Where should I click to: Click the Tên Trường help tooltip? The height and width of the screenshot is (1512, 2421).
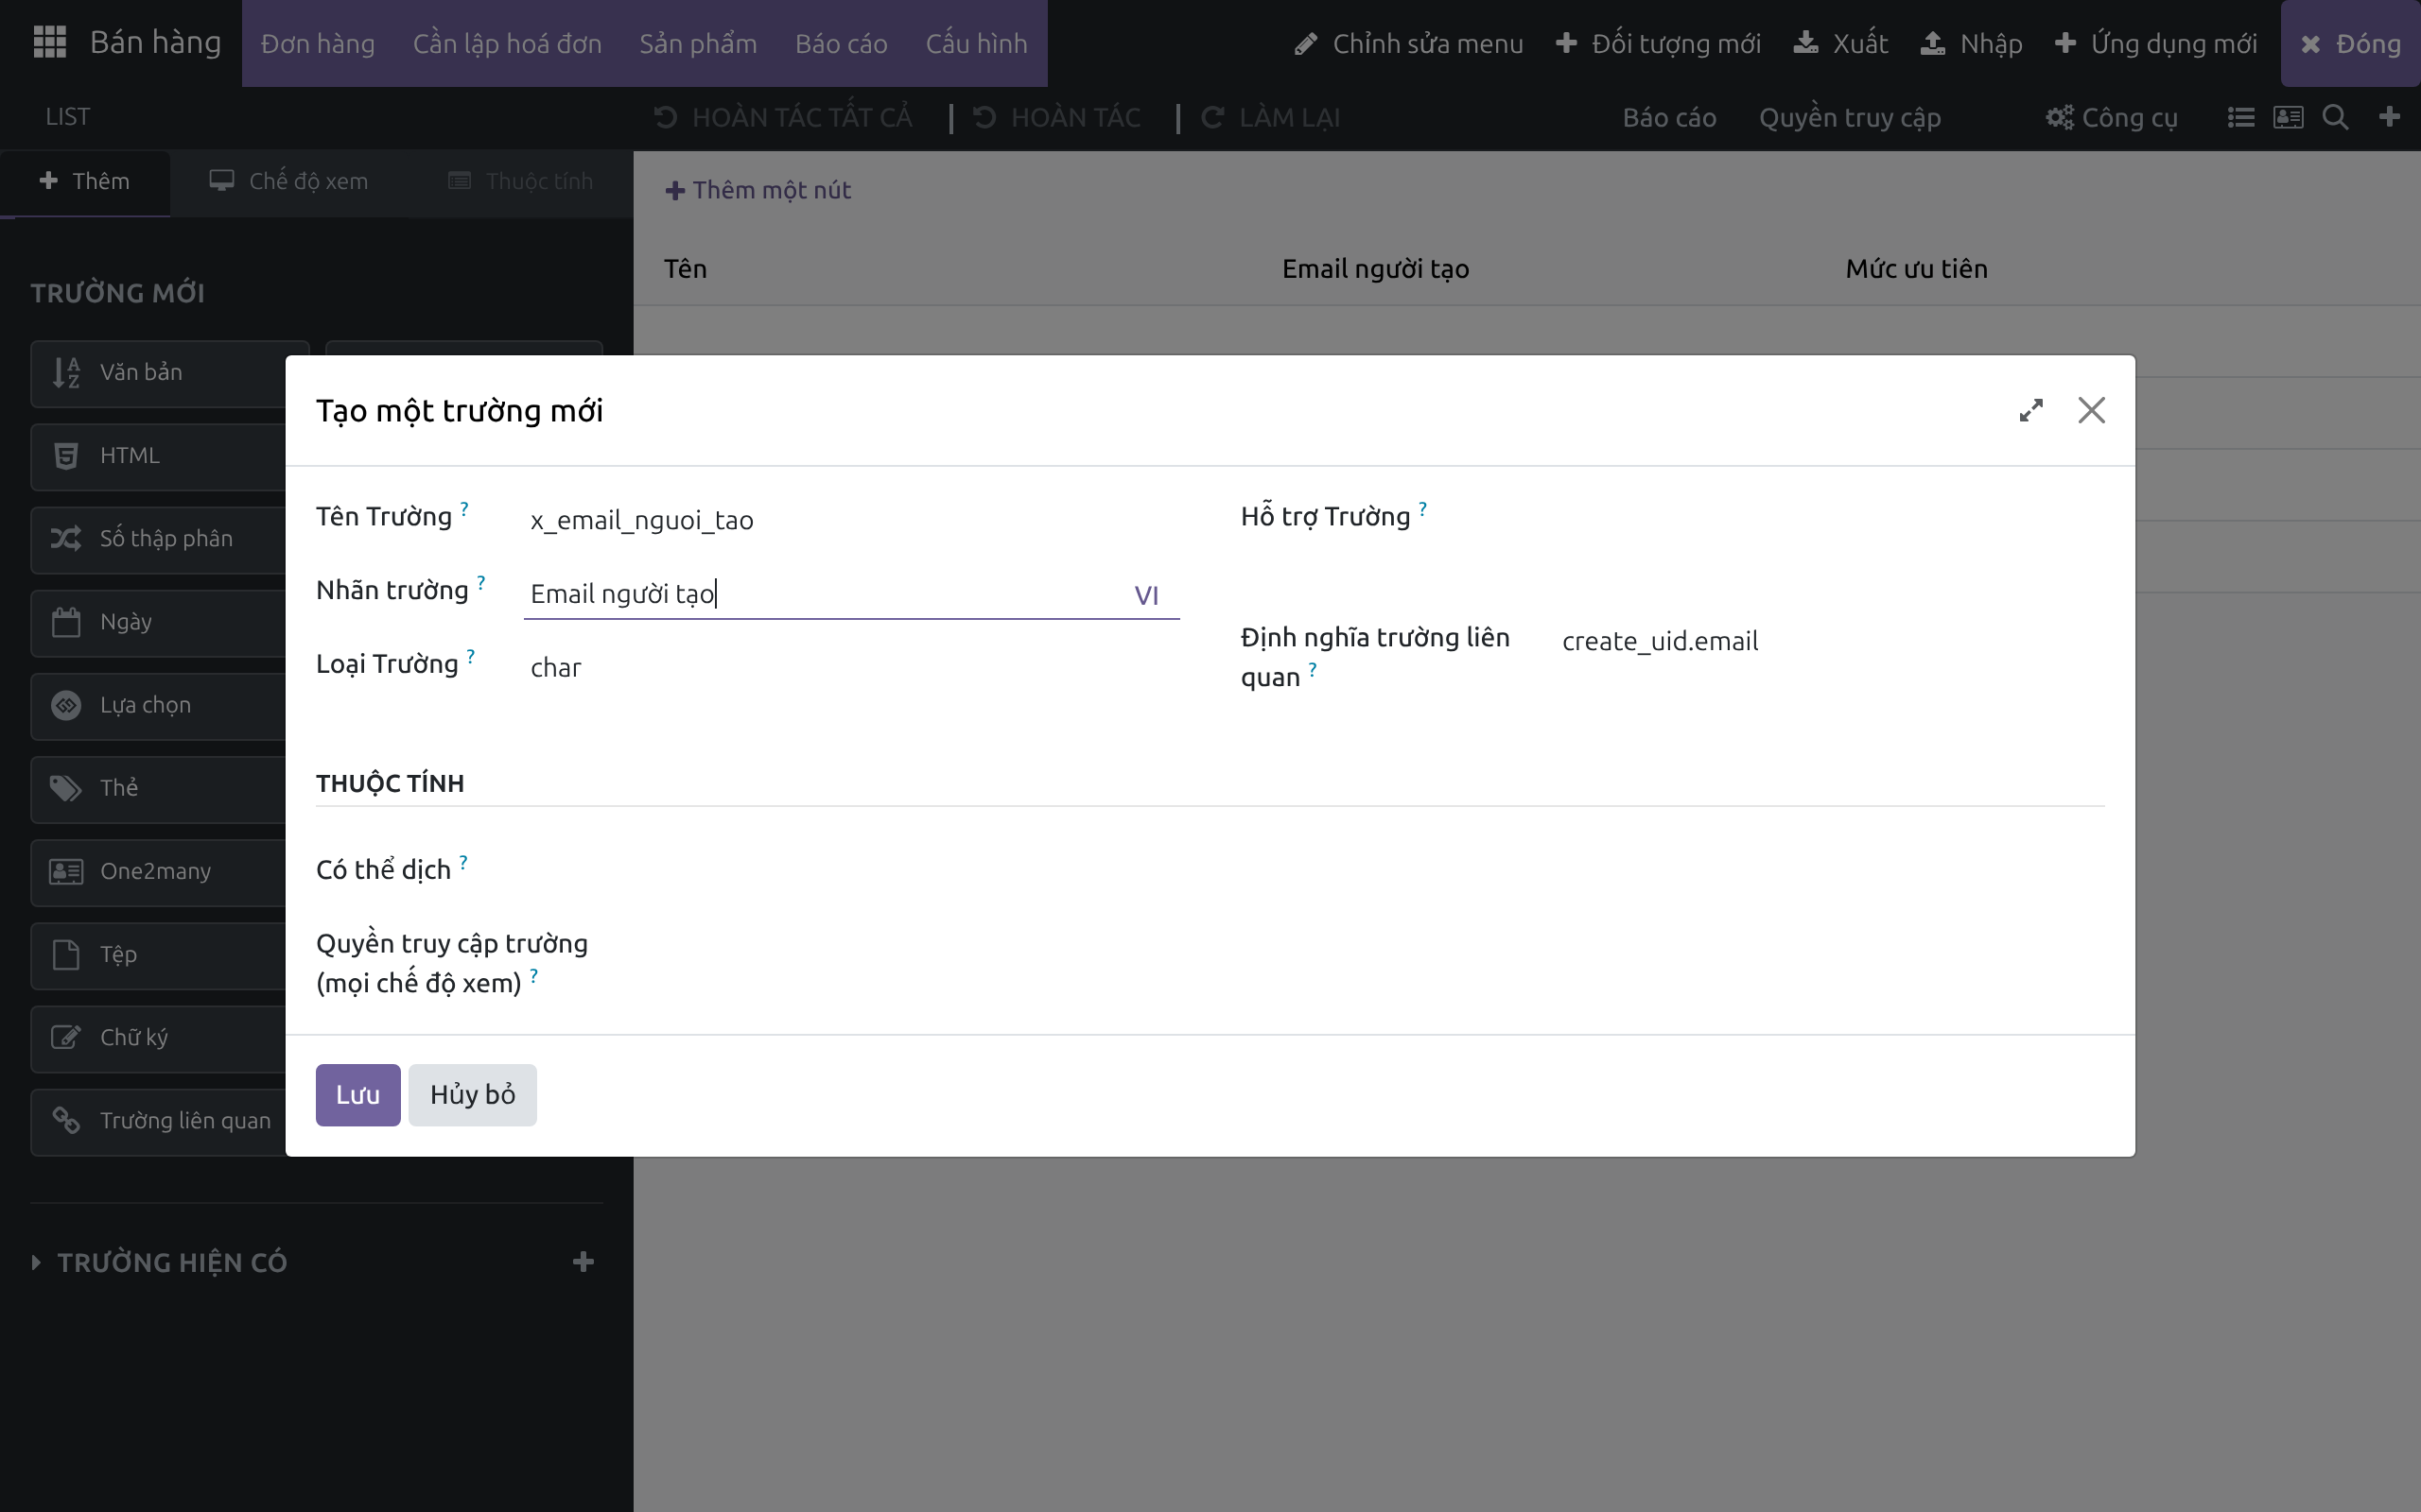tap(464, 508)
